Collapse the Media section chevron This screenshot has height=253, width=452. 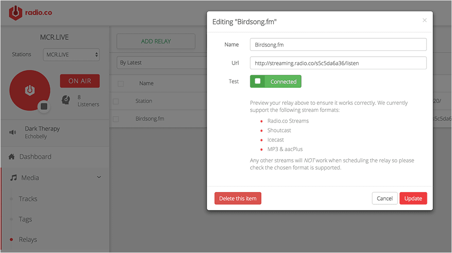99,177
